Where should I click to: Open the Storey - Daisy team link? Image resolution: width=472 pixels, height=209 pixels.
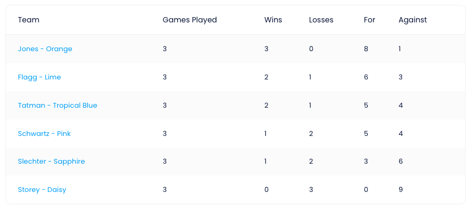tap(42, 189)
